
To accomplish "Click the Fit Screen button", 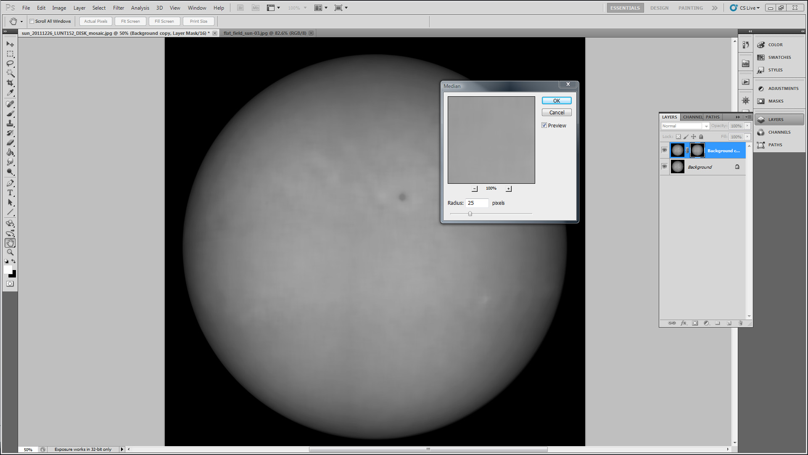I will 130,21.
